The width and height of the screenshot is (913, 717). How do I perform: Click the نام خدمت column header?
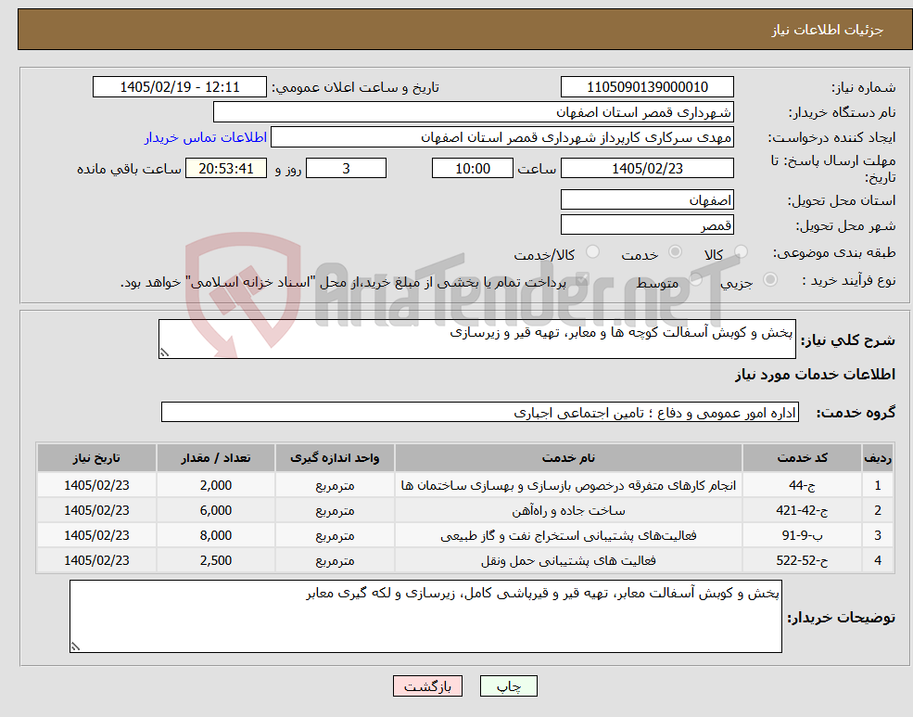(568, 458)
